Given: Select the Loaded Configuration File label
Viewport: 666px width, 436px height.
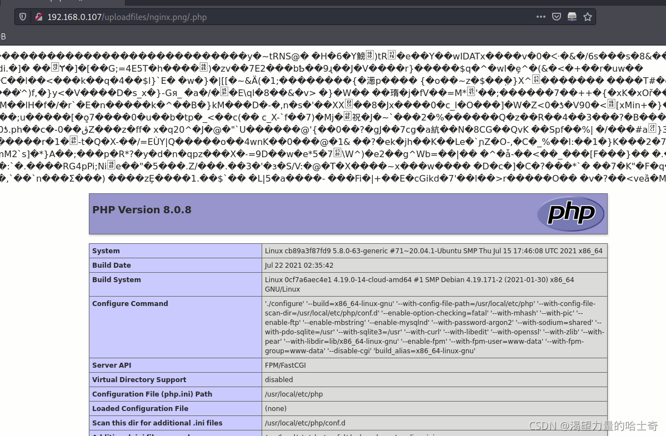Looking at the screenshot, I should [140, 408].
